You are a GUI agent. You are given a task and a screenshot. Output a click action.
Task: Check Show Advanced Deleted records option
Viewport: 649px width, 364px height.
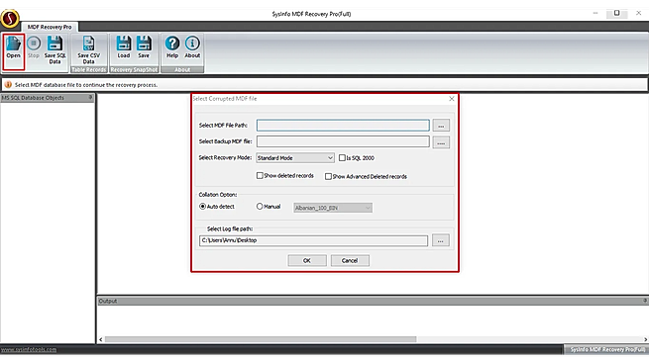click(328, 176)
